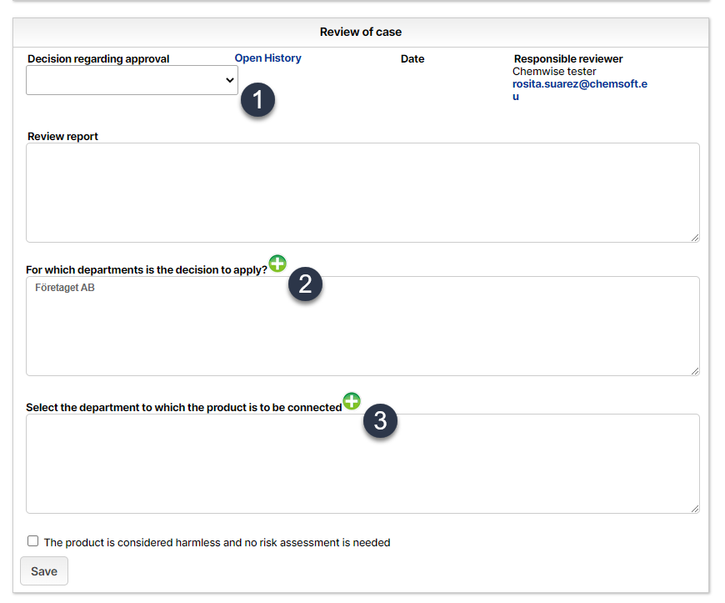This screenshot has width=725, height=603.
Task: Grab the Review report resize handle
Action: pyautogui.click(x=695, y=238)
